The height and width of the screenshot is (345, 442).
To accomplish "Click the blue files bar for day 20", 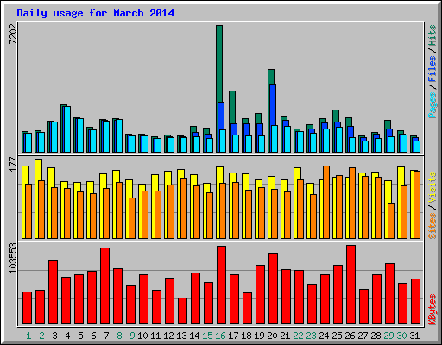I will point(273,104).
